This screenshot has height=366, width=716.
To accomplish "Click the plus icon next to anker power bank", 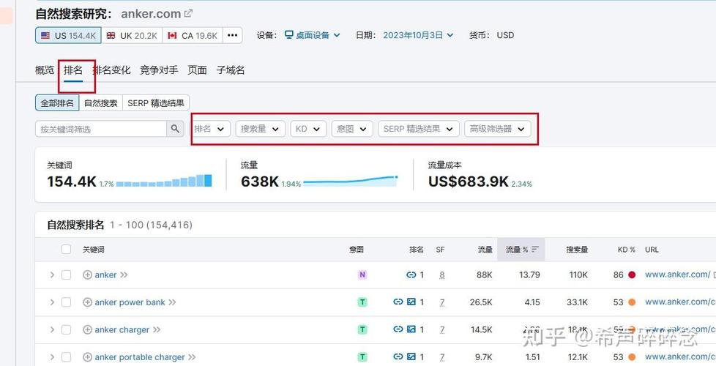I will (x=88, y=302).
